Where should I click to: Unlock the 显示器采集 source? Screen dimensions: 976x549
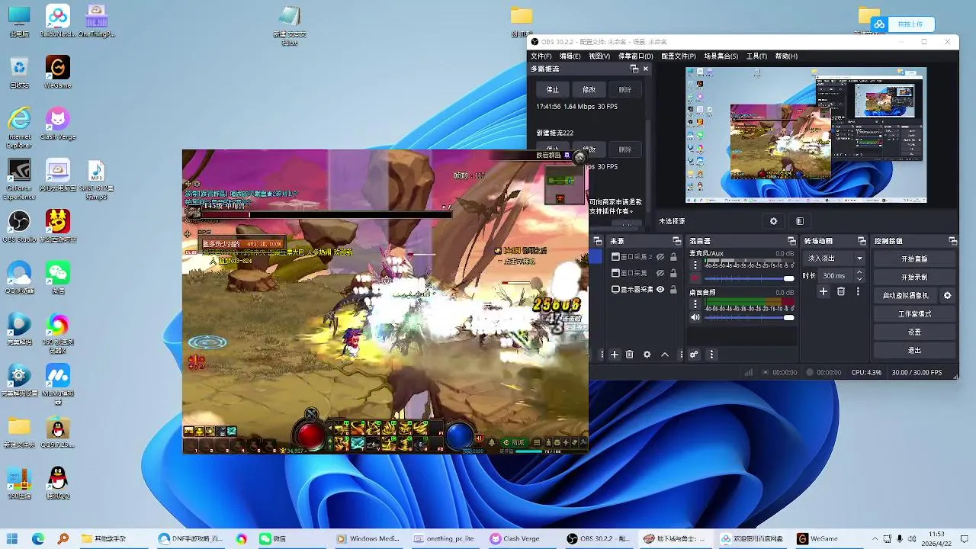673,290
